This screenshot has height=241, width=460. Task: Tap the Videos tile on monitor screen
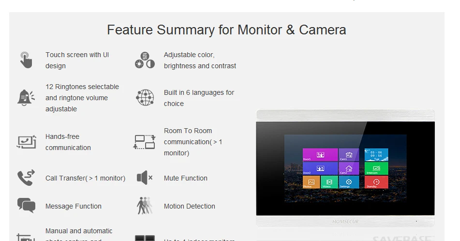(329, 182)
